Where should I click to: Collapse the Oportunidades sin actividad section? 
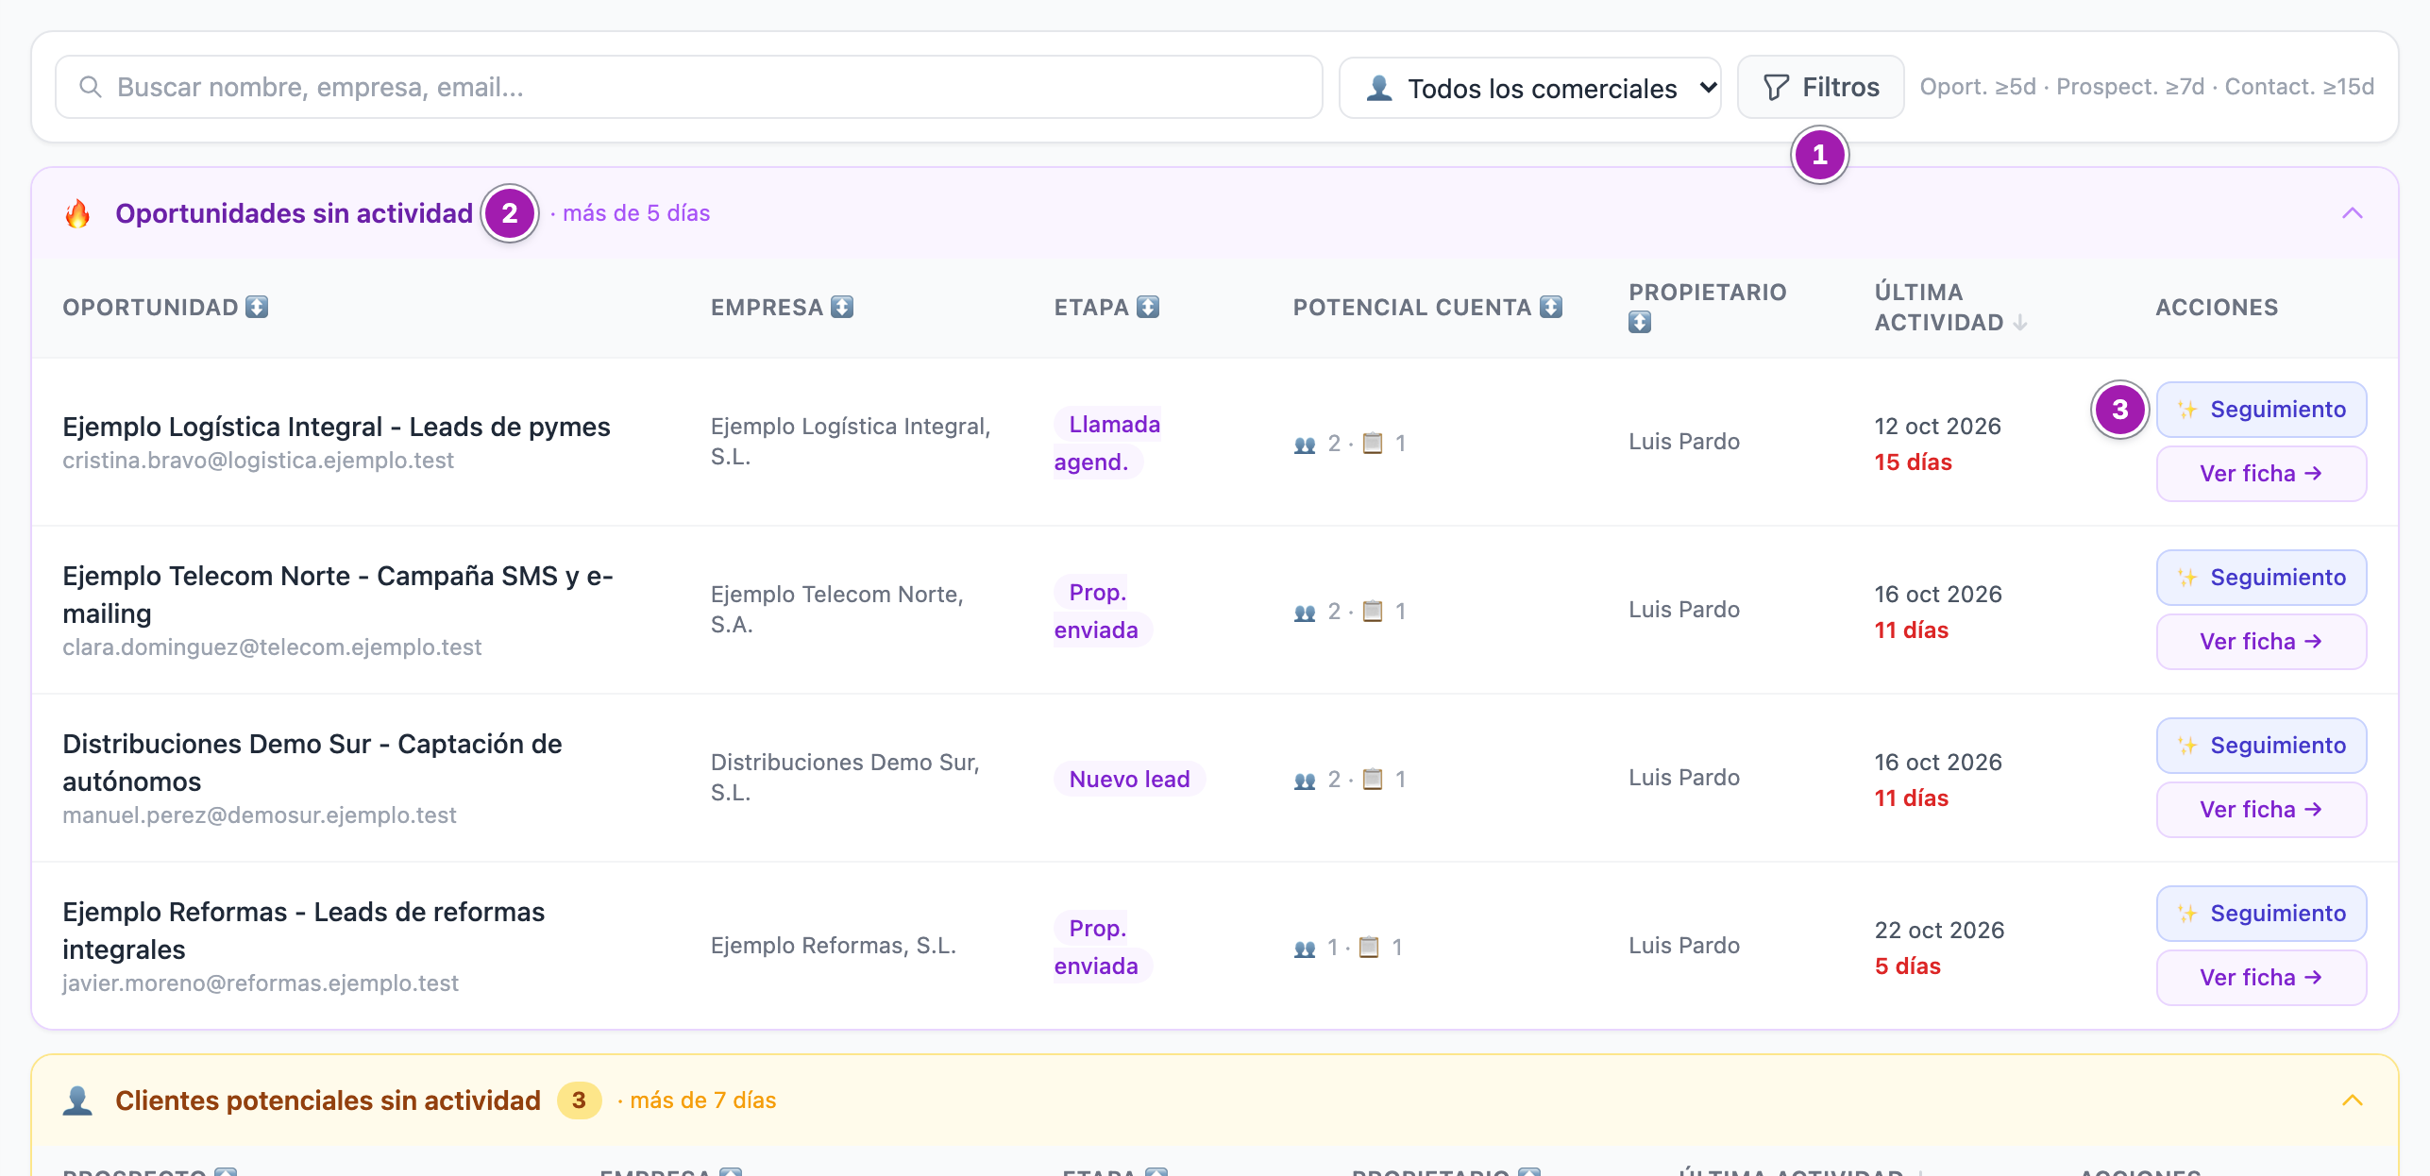coord(2353,213)
